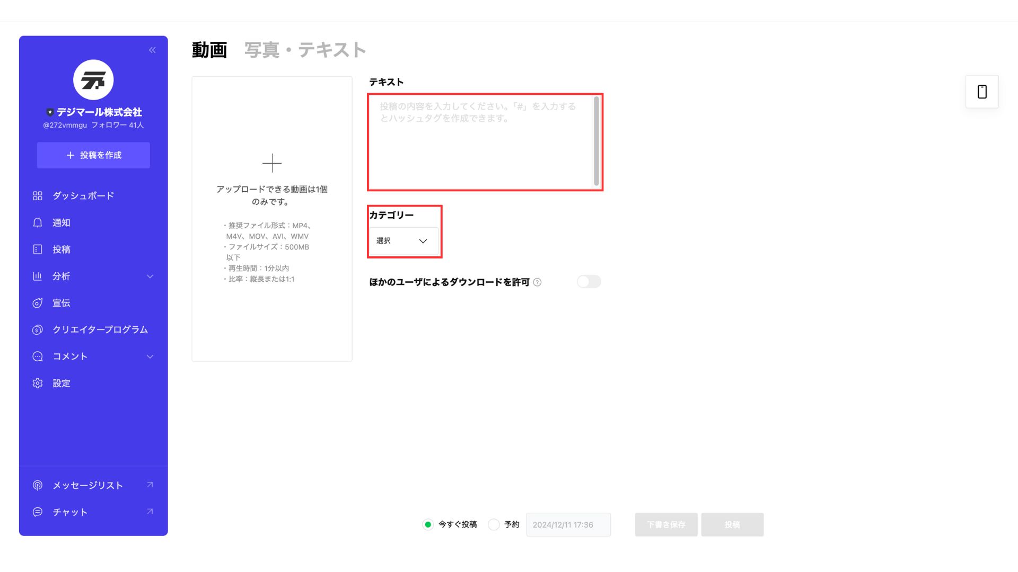Expand the 分析 submenu chevron
This screenshot has height=572, width=1018.
tap(150, 276)
